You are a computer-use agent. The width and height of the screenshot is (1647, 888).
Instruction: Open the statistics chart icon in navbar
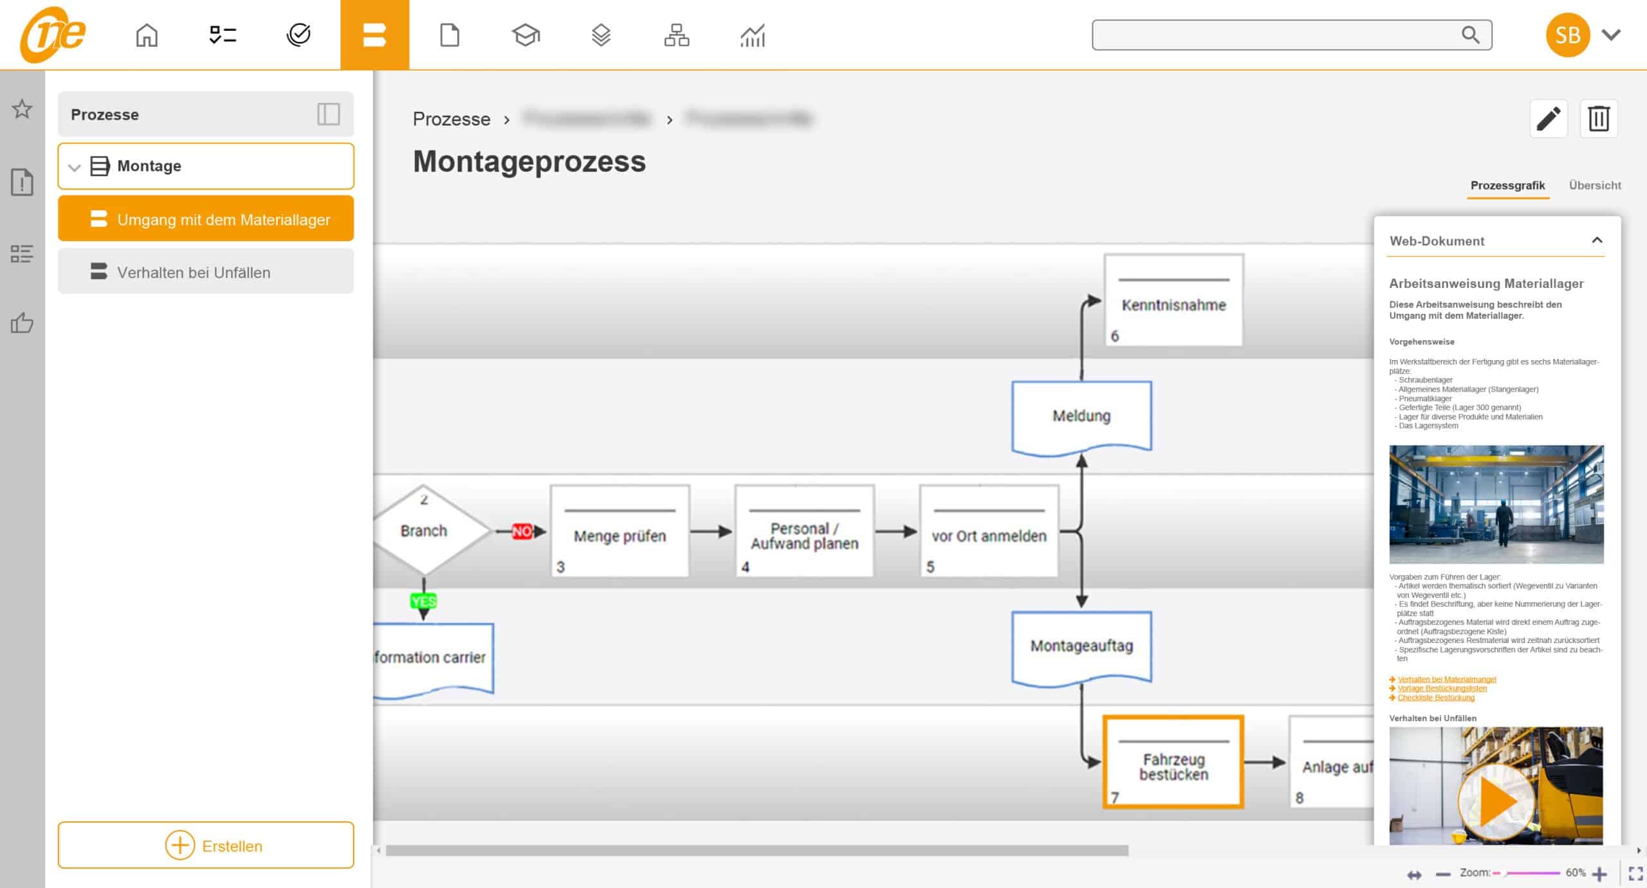click(x=752, y=35)
